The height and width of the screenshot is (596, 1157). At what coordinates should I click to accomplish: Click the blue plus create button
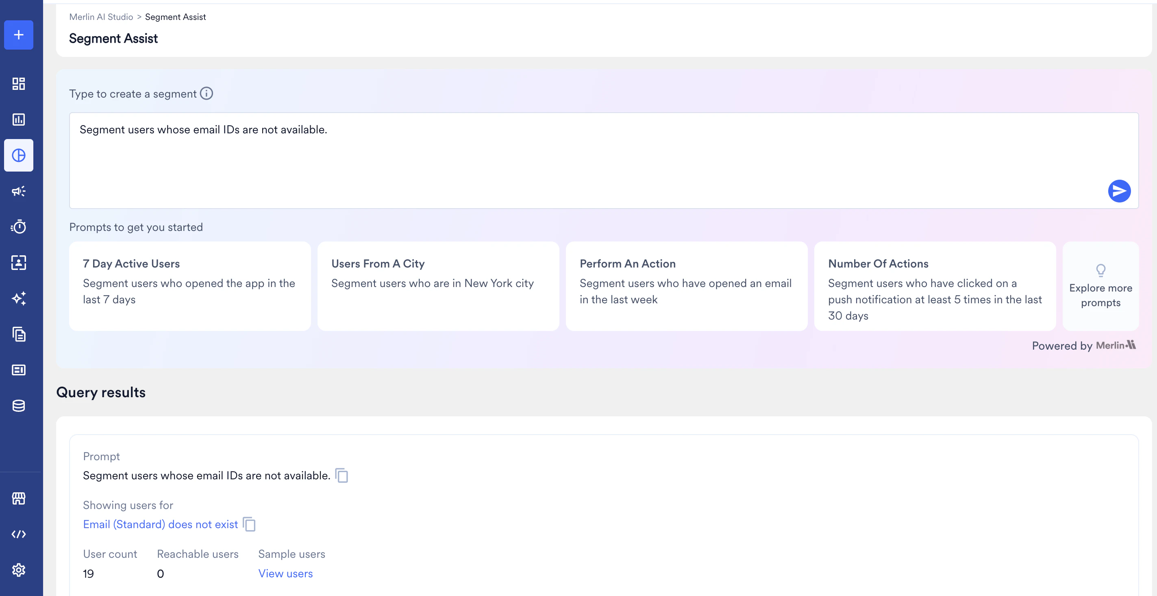click(18, 35)
